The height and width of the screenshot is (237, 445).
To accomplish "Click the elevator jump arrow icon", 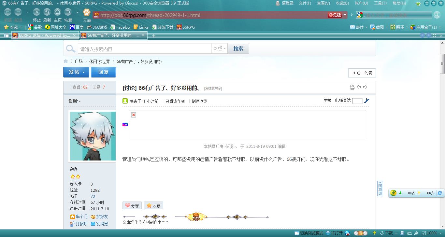I will point(367,101).
